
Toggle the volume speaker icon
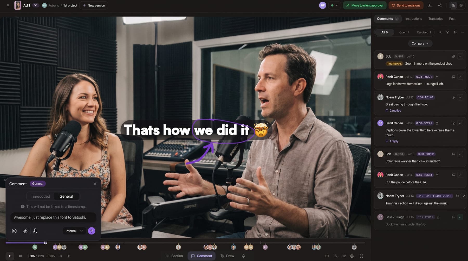tap(20, 256)
